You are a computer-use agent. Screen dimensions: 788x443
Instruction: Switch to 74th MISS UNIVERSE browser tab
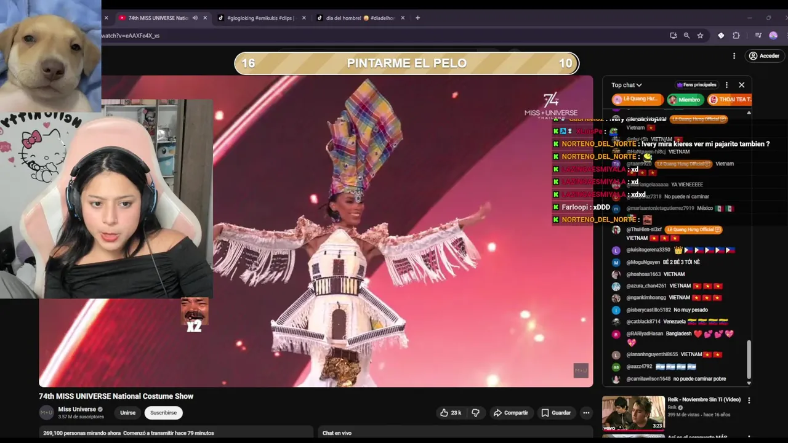pos(158,18)
